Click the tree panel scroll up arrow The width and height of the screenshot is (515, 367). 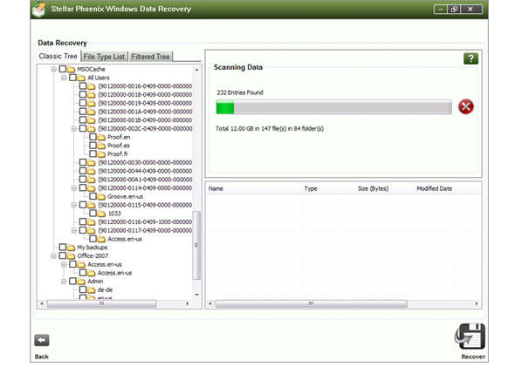196,70
